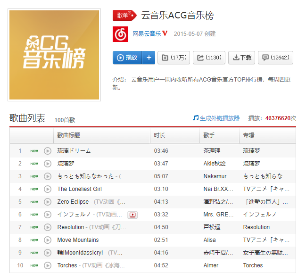The height and width of the screenshot is (273, 306).
Task: Click the NetEase Cloud Music avatar logo
Action: pos(120,34)
